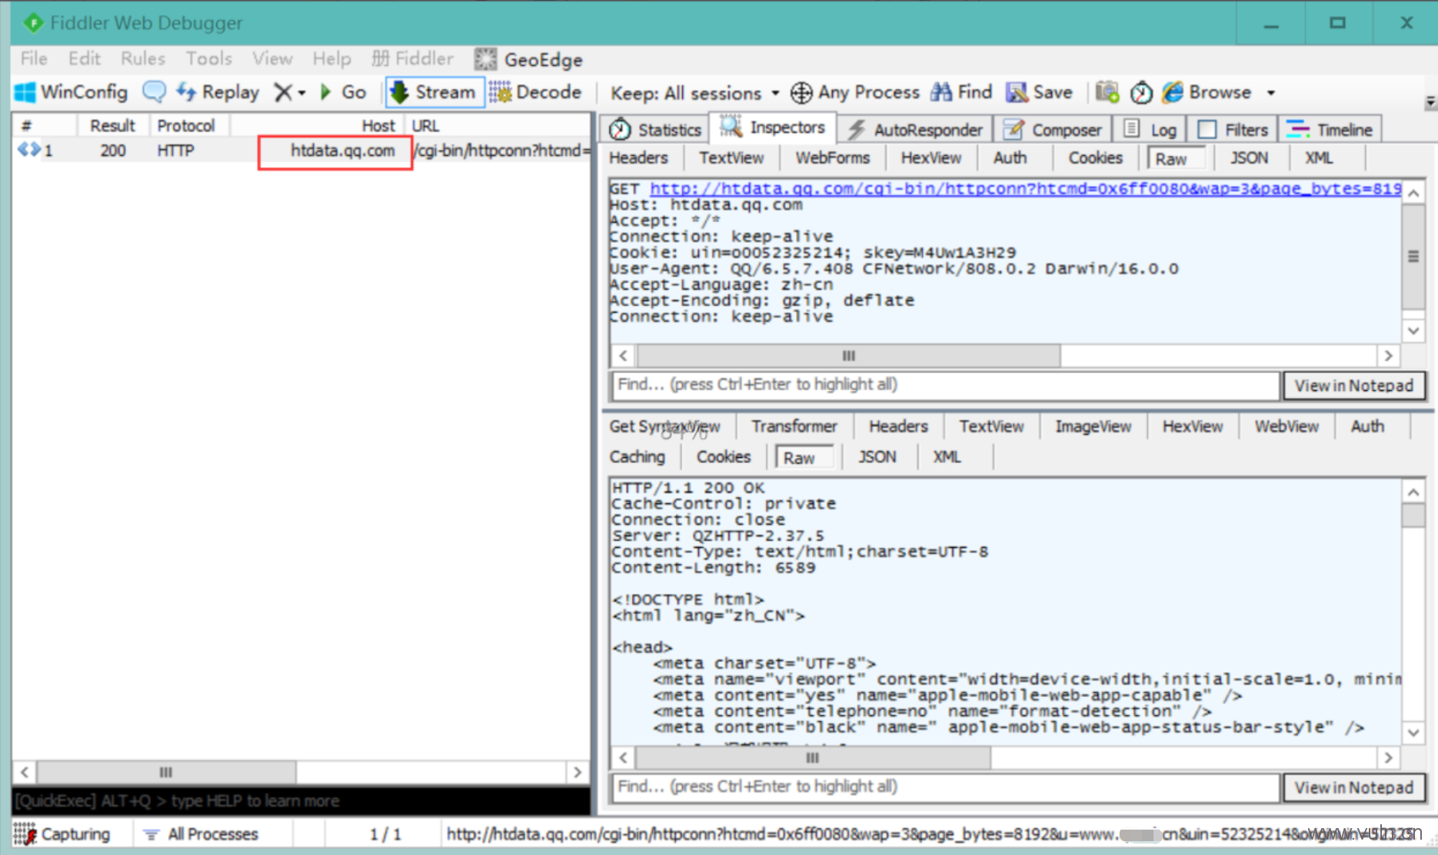
Task: Open WinConfig from the toolbar
Action: [71, 92]
